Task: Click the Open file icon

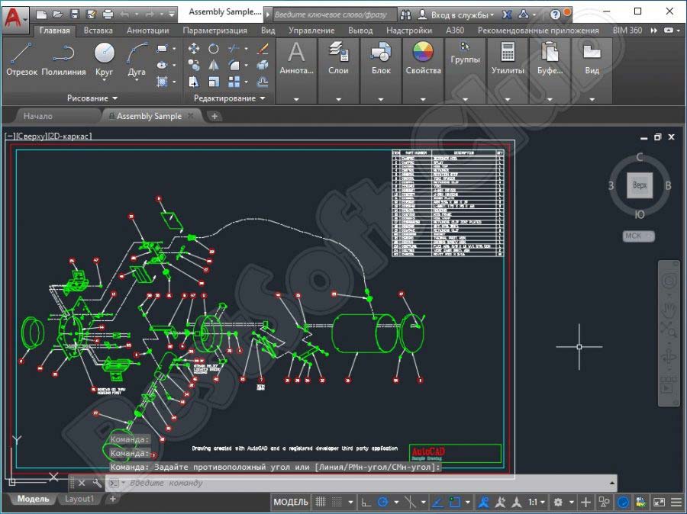Action: click(58, 14)
